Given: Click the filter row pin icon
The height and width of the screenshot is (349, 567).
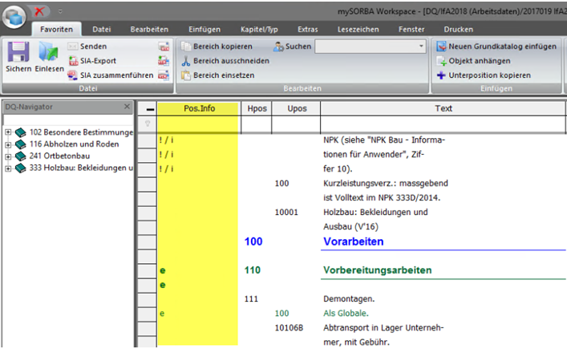Looking at the screenshot, I should [148, 124].
